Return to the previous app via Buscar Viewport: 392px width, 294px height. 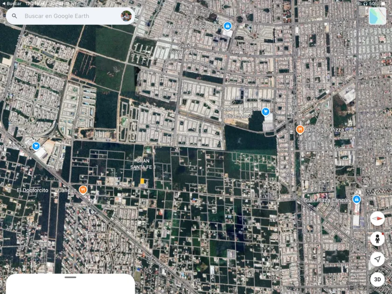pyautogui.click(x=12, y=4)
